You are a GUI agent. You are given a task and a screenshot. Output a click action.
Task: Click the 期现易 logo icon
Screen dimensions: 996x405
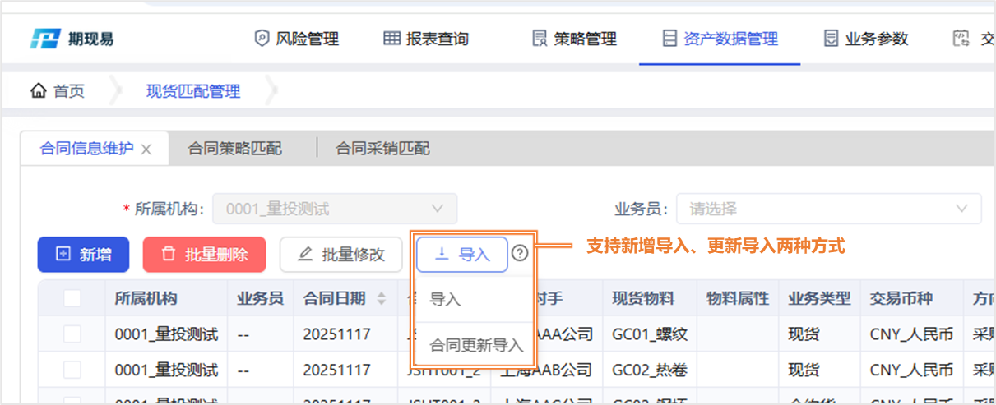coord(46,39)
